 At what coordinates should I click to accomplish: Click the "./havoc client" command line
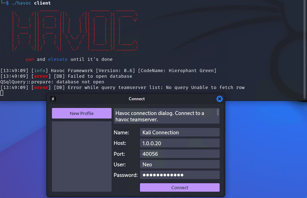31,3
